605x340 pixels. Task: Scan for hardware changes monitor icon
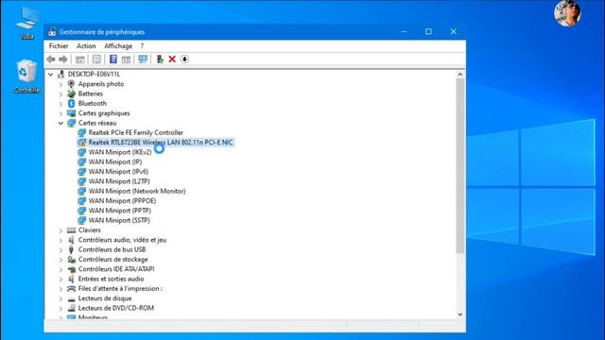tap(143, 59)
